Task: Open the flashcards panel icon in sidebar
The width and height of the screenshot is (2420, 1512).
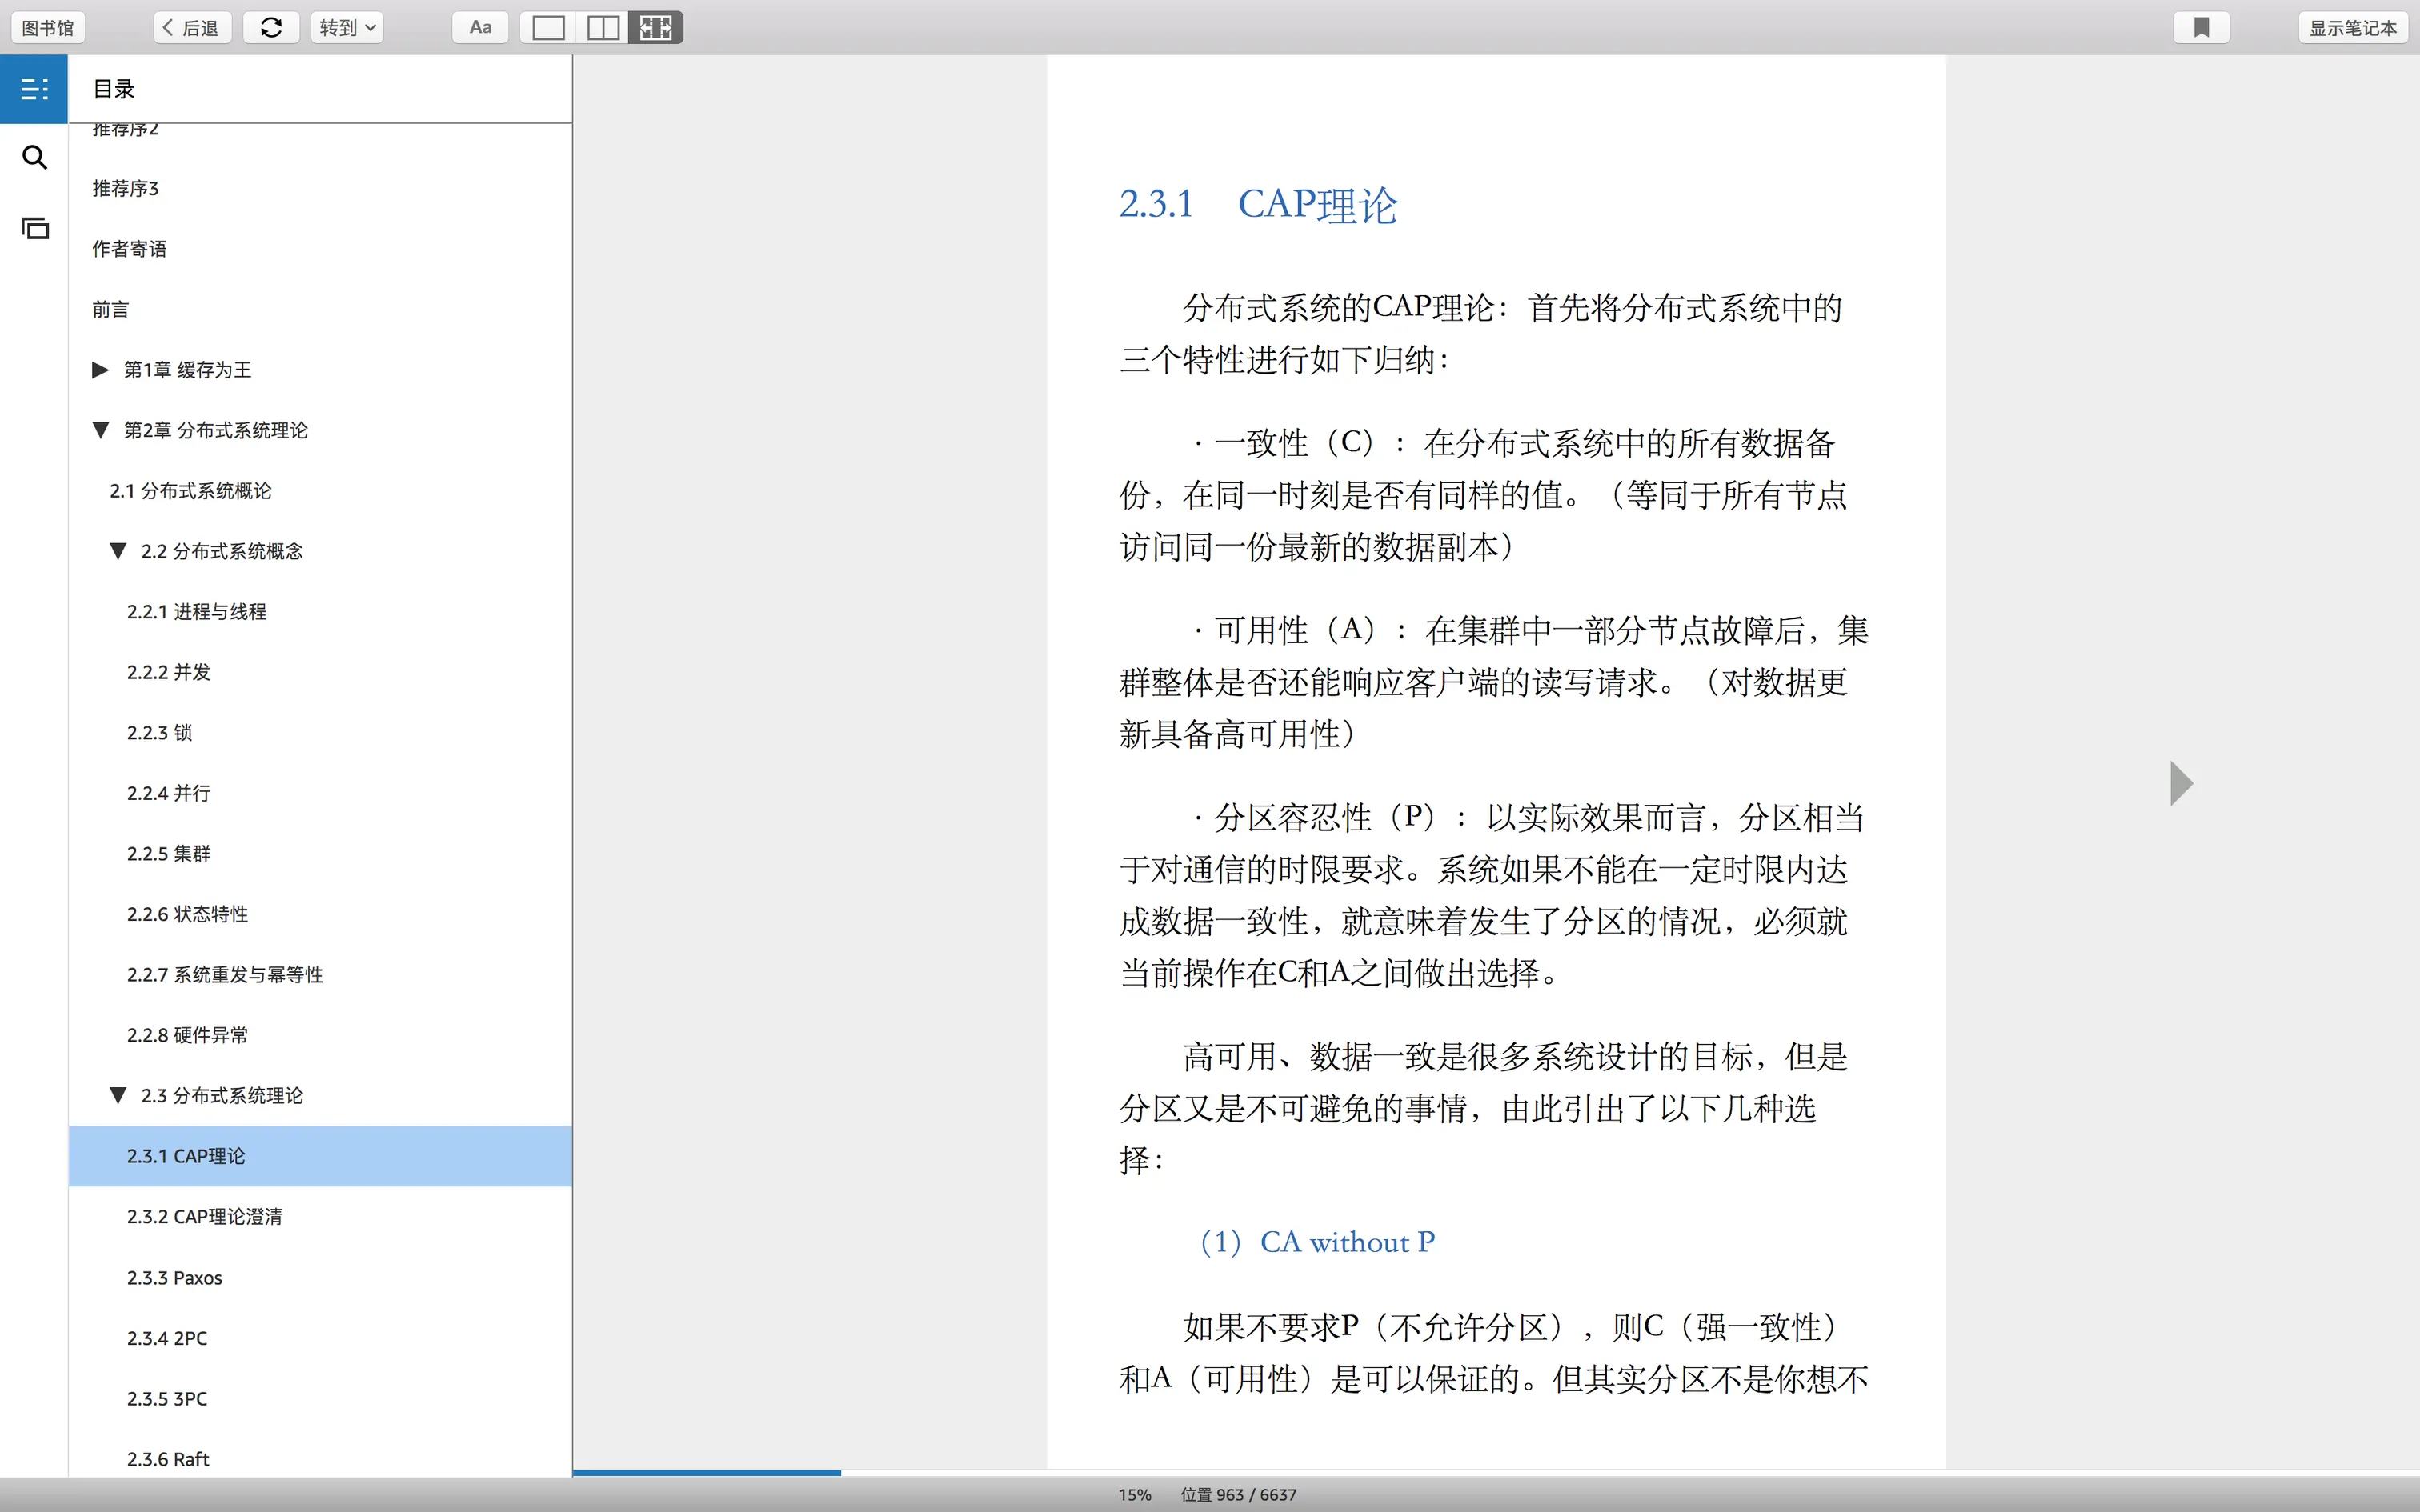Action: (x=34, y=228)
